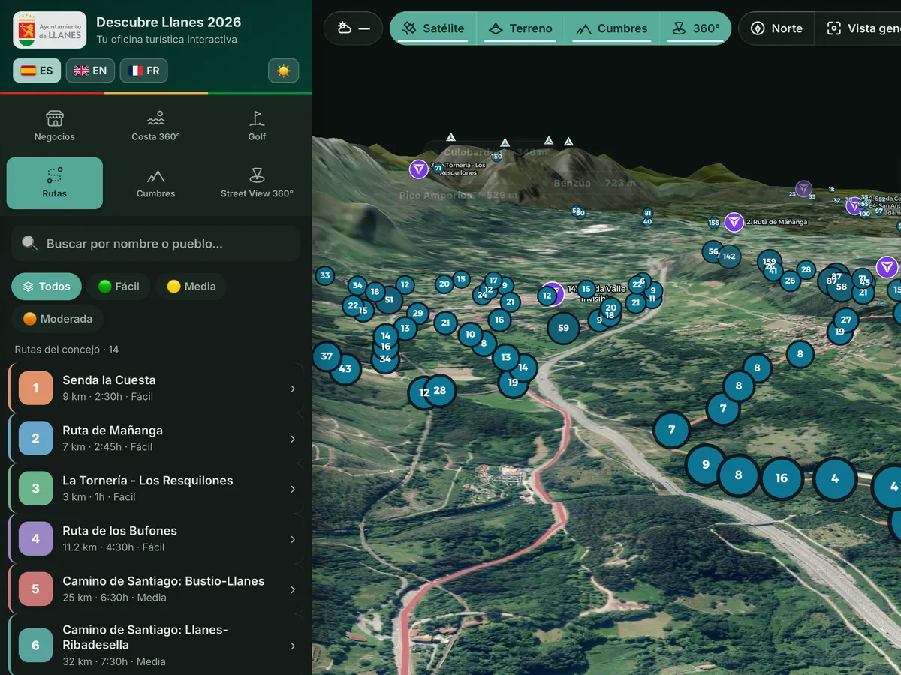
Task: Click the search magnifier icon
Action: (29, 243)
